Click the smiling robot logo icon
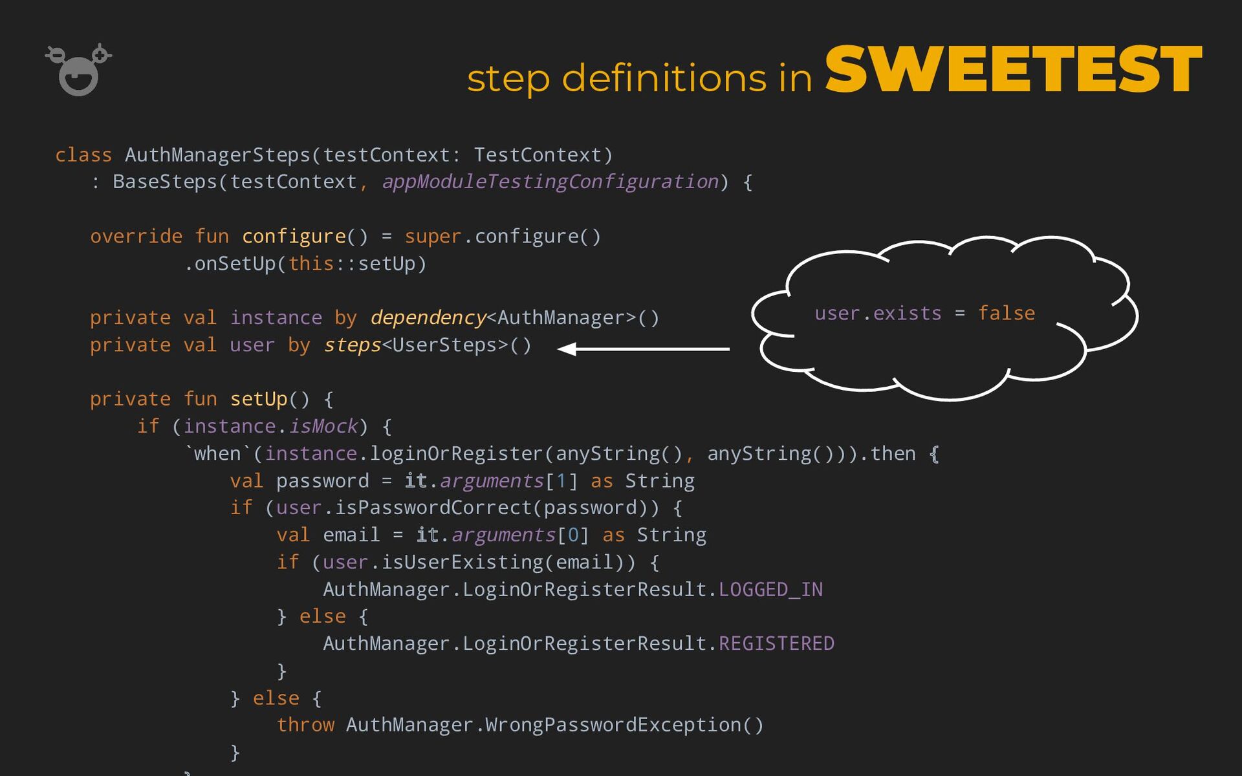 click(78, 70)
